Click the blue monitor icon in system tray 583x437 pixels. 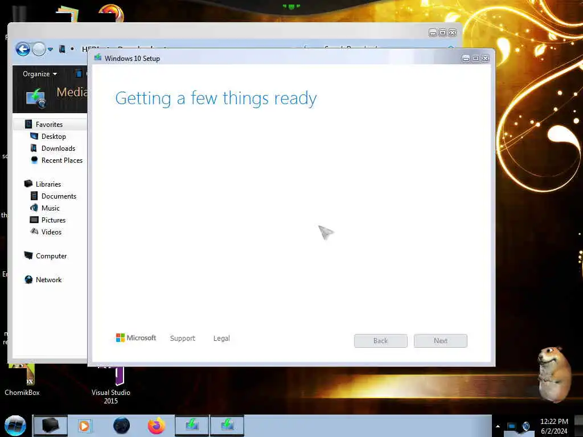[512, 426]
